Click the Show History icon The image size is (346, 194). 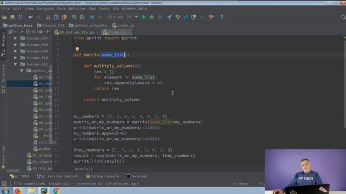coord(194,17)
